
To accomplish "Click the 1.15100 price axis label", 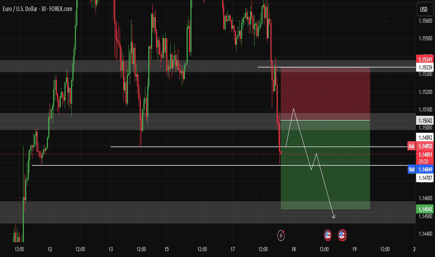I will [x=425, y=109].
